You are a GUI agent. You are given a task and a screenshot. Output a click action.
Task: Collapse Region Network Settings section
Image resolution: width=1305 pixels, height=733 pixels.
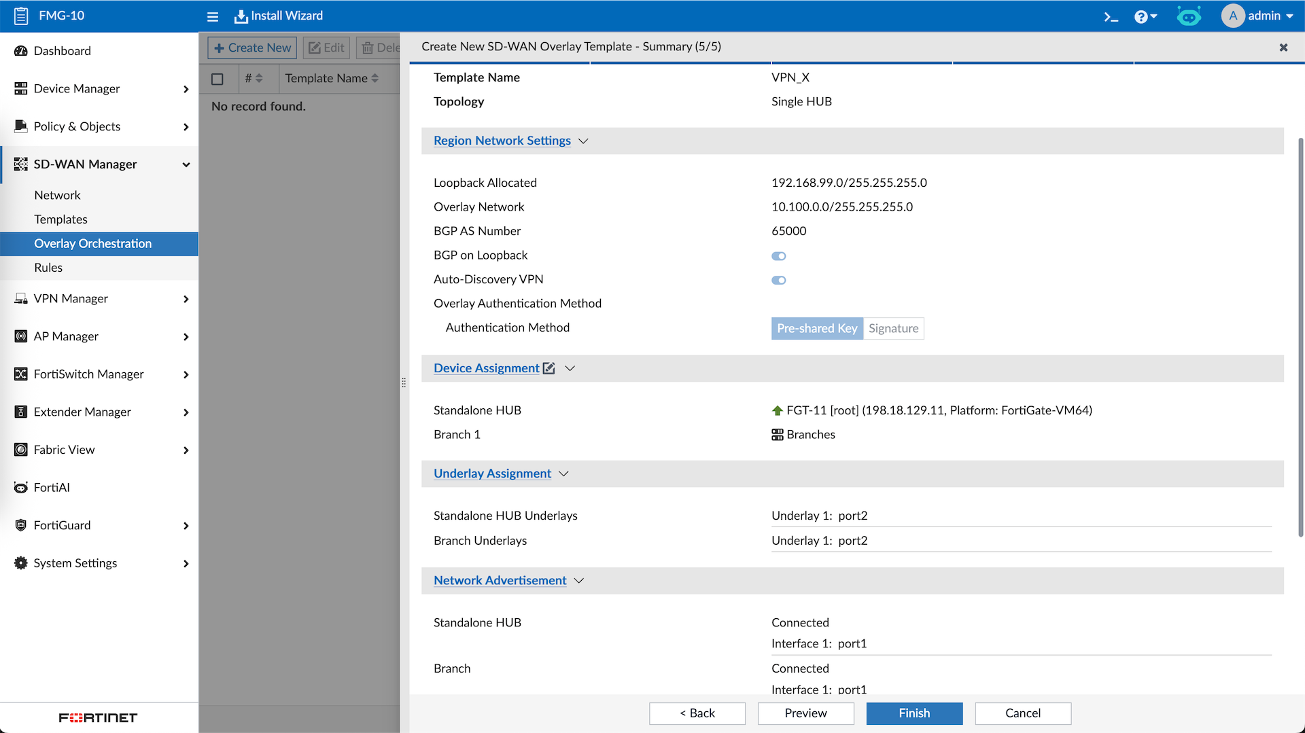[x=583, y=141]
